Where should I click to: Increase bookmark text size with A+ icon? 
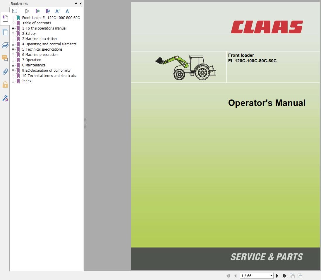click(58, 11)
